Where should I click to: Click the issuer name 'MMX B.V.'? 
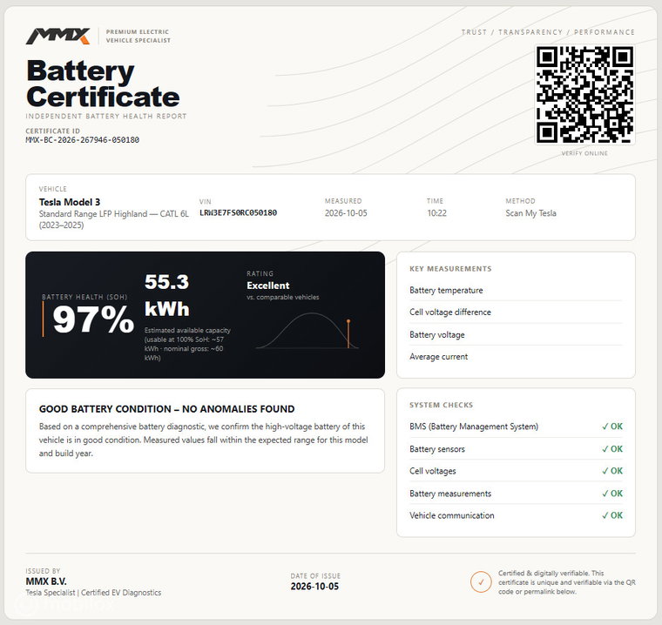pos(46,581)
